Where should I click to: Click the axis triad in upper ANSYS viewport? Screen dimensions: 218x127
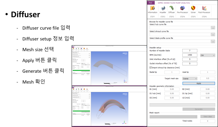pyautogui.click(x=125, y=81)
